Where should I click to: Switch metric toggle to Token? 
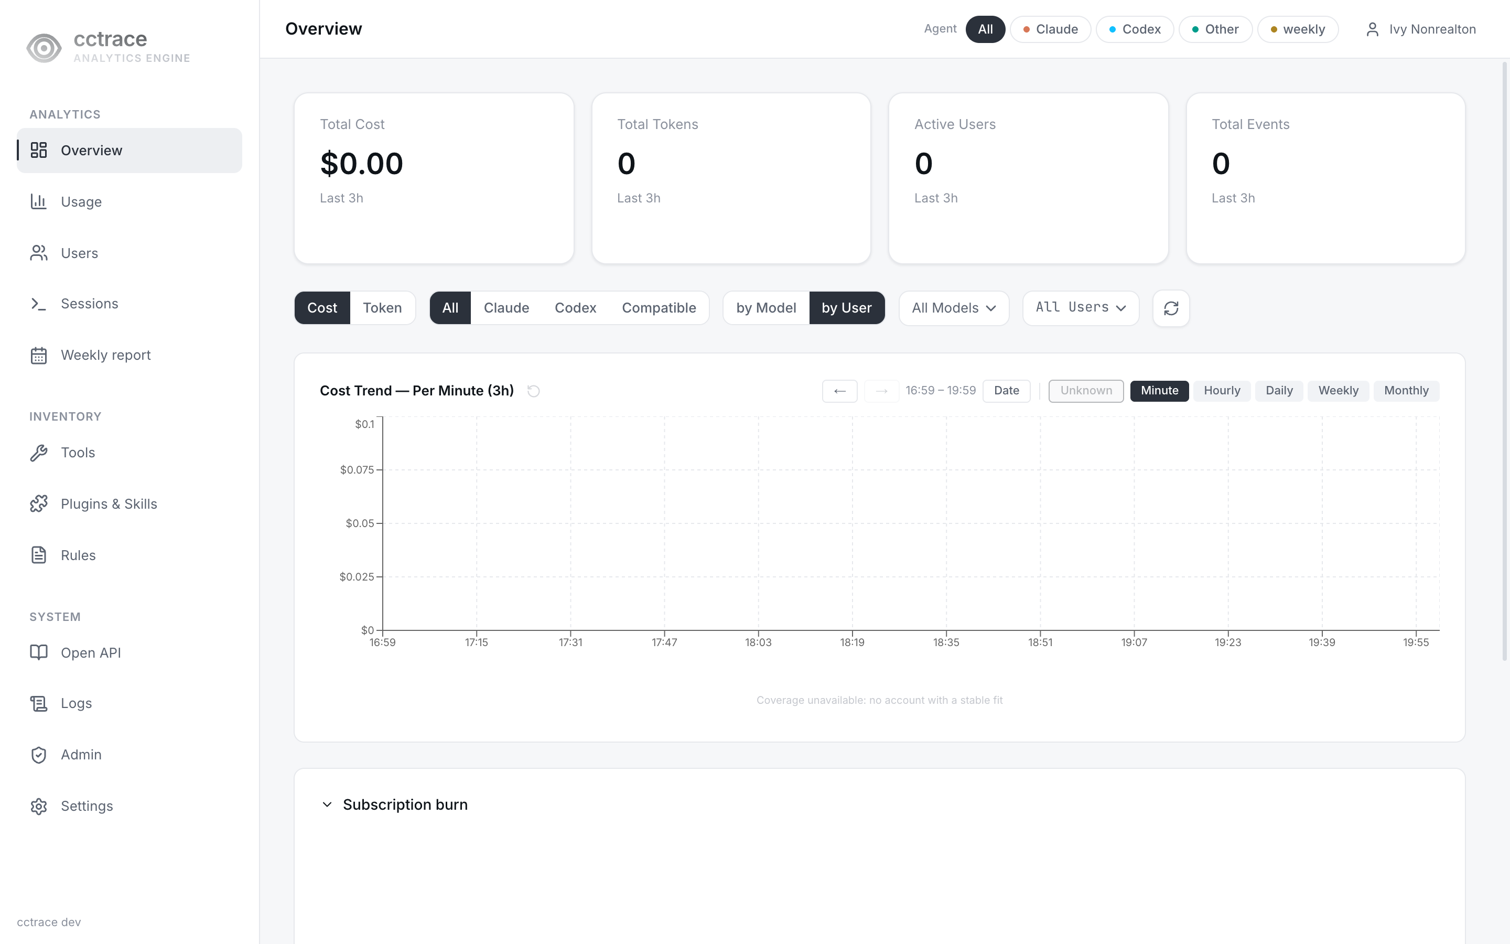point(383,308)
